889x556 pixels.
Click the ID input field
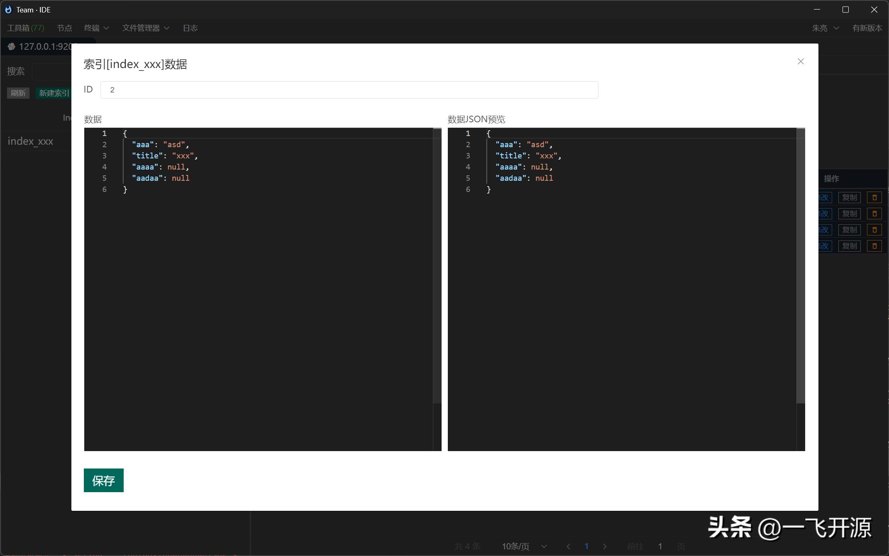point(349,90)
